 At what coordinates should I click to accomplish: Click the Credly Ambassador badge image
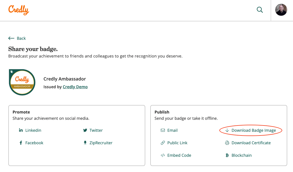click(x=22, y=82)
